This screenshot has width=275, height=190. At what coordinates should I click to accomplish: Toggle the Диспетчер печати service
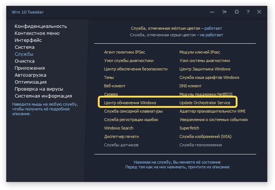(121, 136)
